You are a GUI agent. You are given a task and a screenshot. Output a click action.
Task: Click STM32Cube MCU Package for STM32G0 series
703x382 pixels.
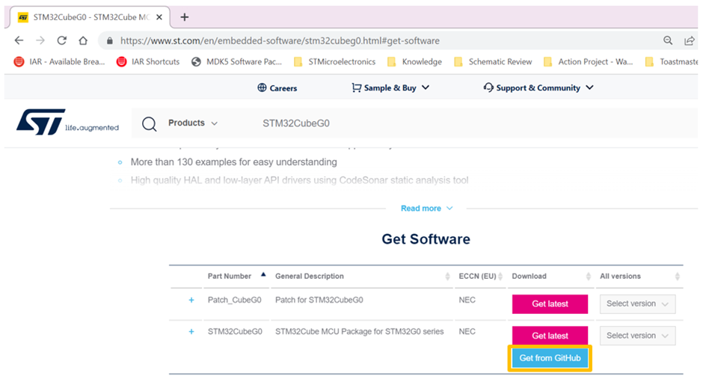click(360, 332)
